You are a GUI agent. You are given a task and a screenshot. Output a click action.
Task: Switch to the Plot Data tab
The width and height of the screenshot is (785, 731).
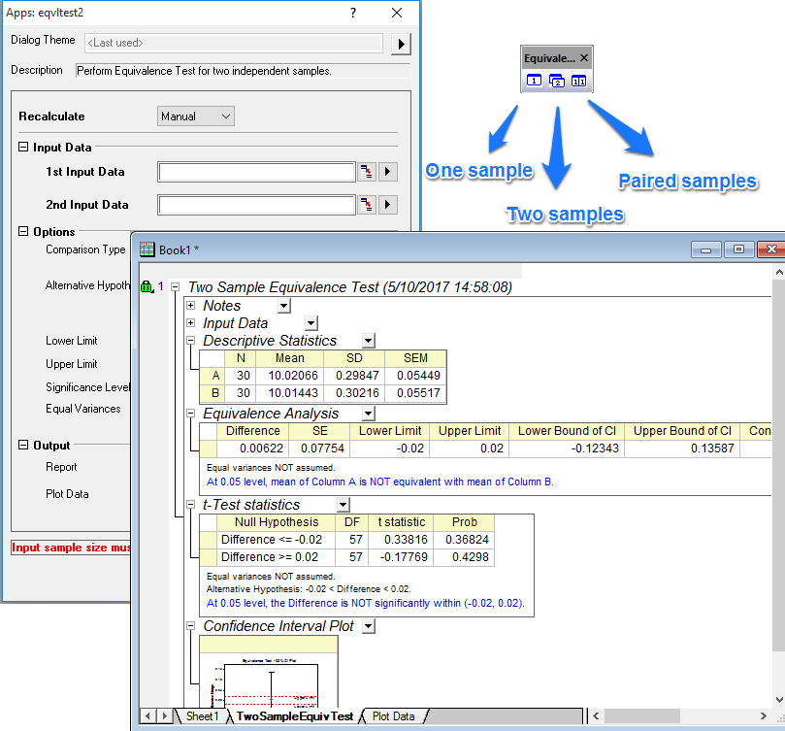tap(393, 716)
